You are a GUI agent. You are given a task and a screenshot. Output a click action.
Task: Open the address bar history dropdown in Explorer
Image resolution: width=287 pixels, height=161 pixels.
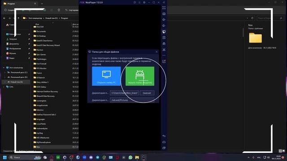click(248, 18)
